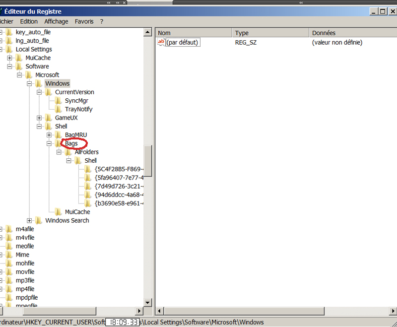Collapse the Windows key
This screenshot has height=327, width=397.
pyautogui.click(x=29, y=83)
